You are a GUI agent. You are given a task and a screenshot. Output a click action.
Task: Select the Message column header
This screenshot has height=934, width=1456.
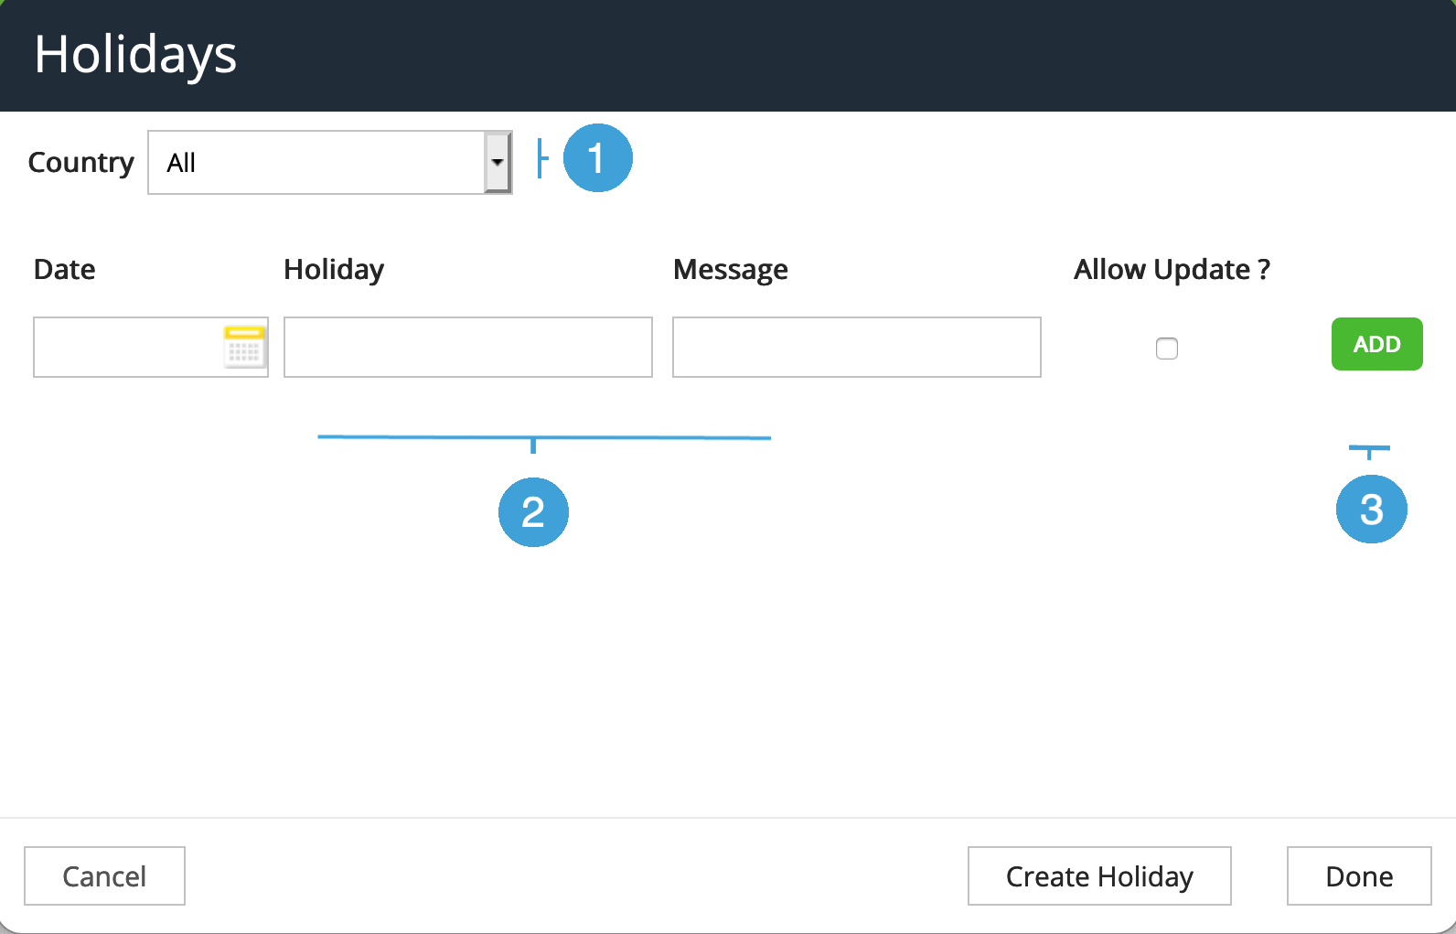(x=730, y=270)
